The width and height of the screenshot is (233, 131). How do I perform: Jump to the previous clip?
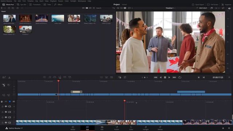155,78
